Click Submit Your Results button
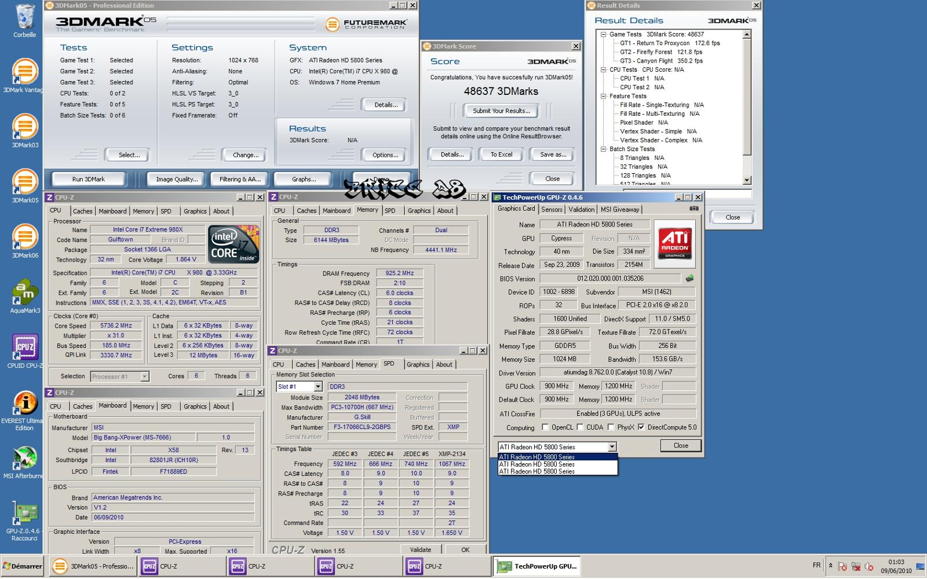 [501, 111]
